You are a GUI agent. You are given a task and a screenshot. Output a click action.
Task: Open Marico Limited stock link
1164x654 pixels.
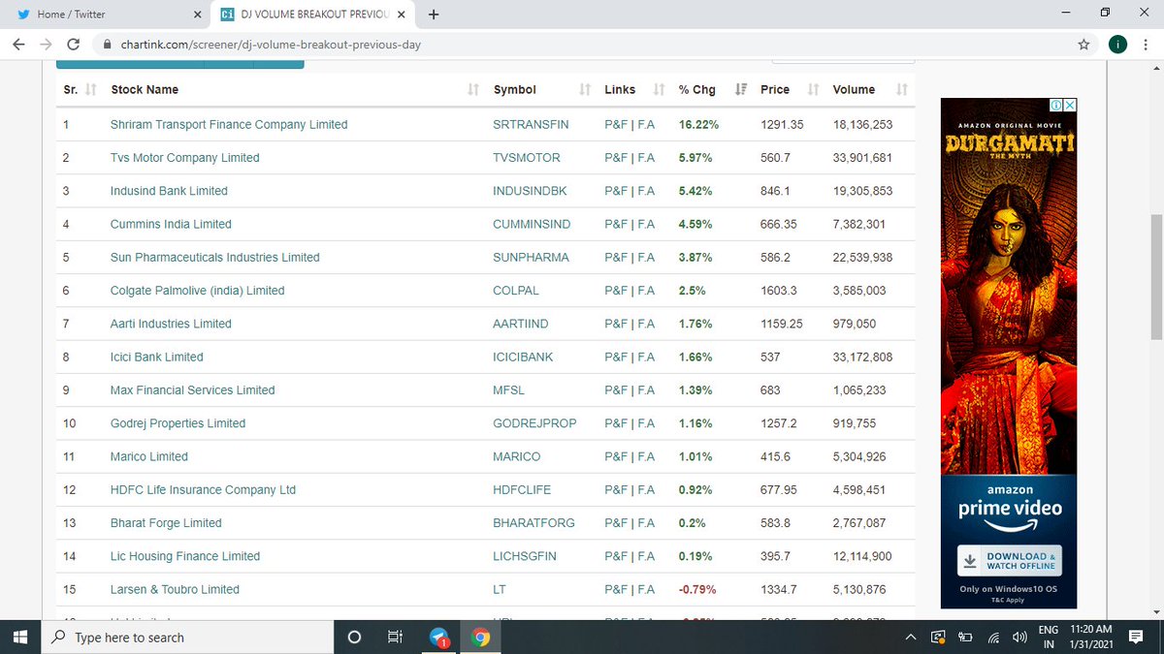[x=149, y=456]
